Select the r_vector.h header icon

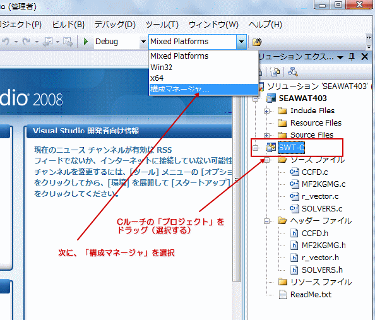pos(294,258)
